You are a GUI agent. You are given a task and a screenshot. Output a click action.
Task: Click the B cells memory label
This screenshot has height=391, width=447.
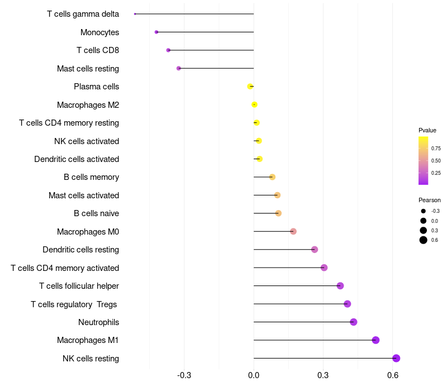click(91, 177)
